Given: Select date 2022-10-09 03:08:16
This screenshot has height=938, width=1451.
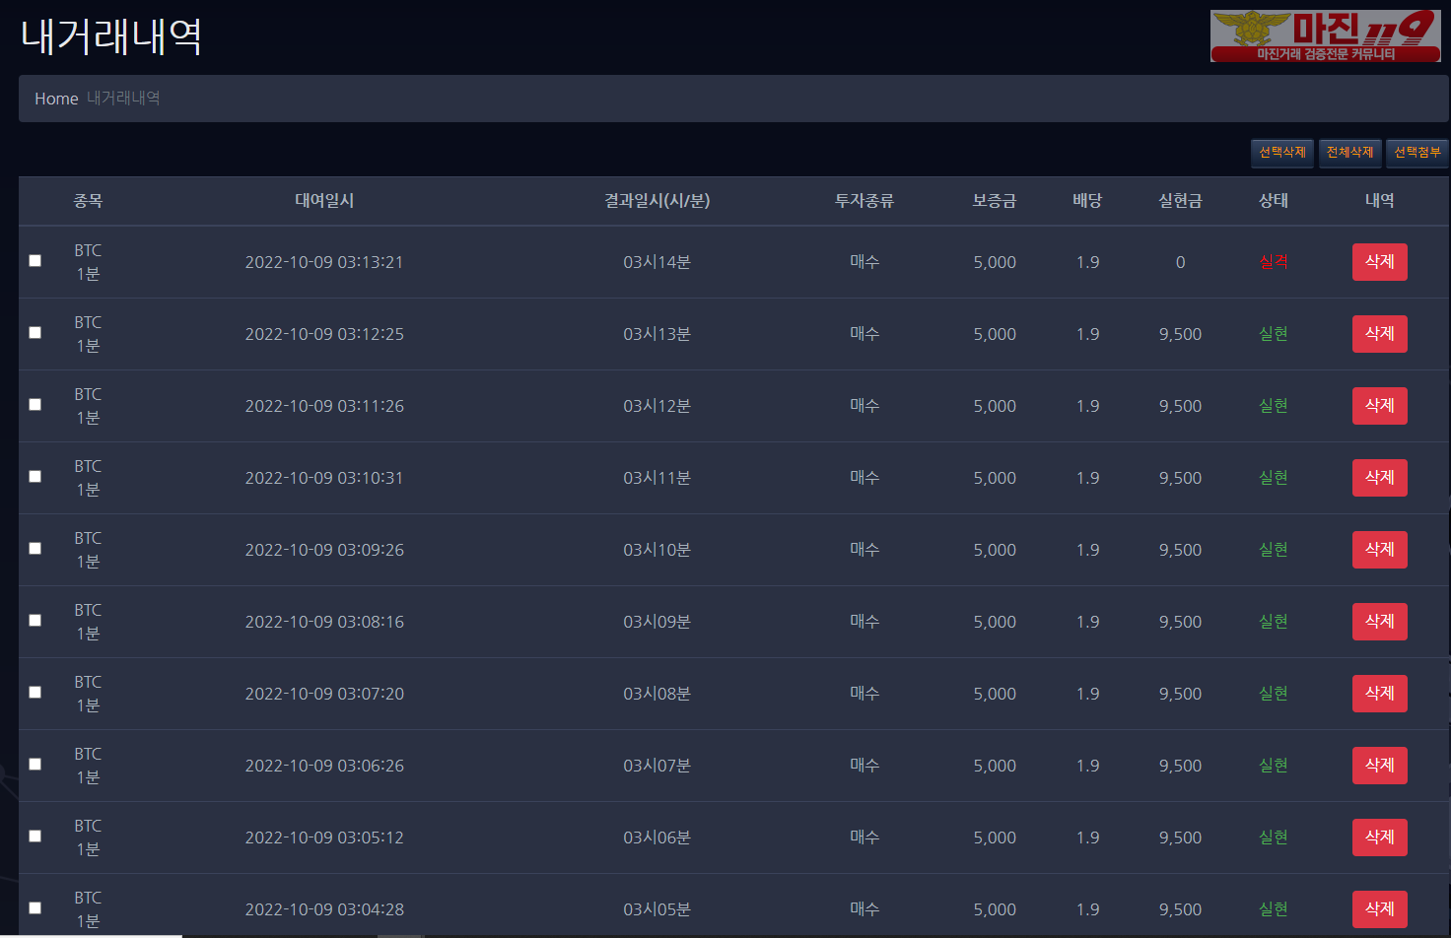Looking at the screenshot, I should (x=324, y=622).
